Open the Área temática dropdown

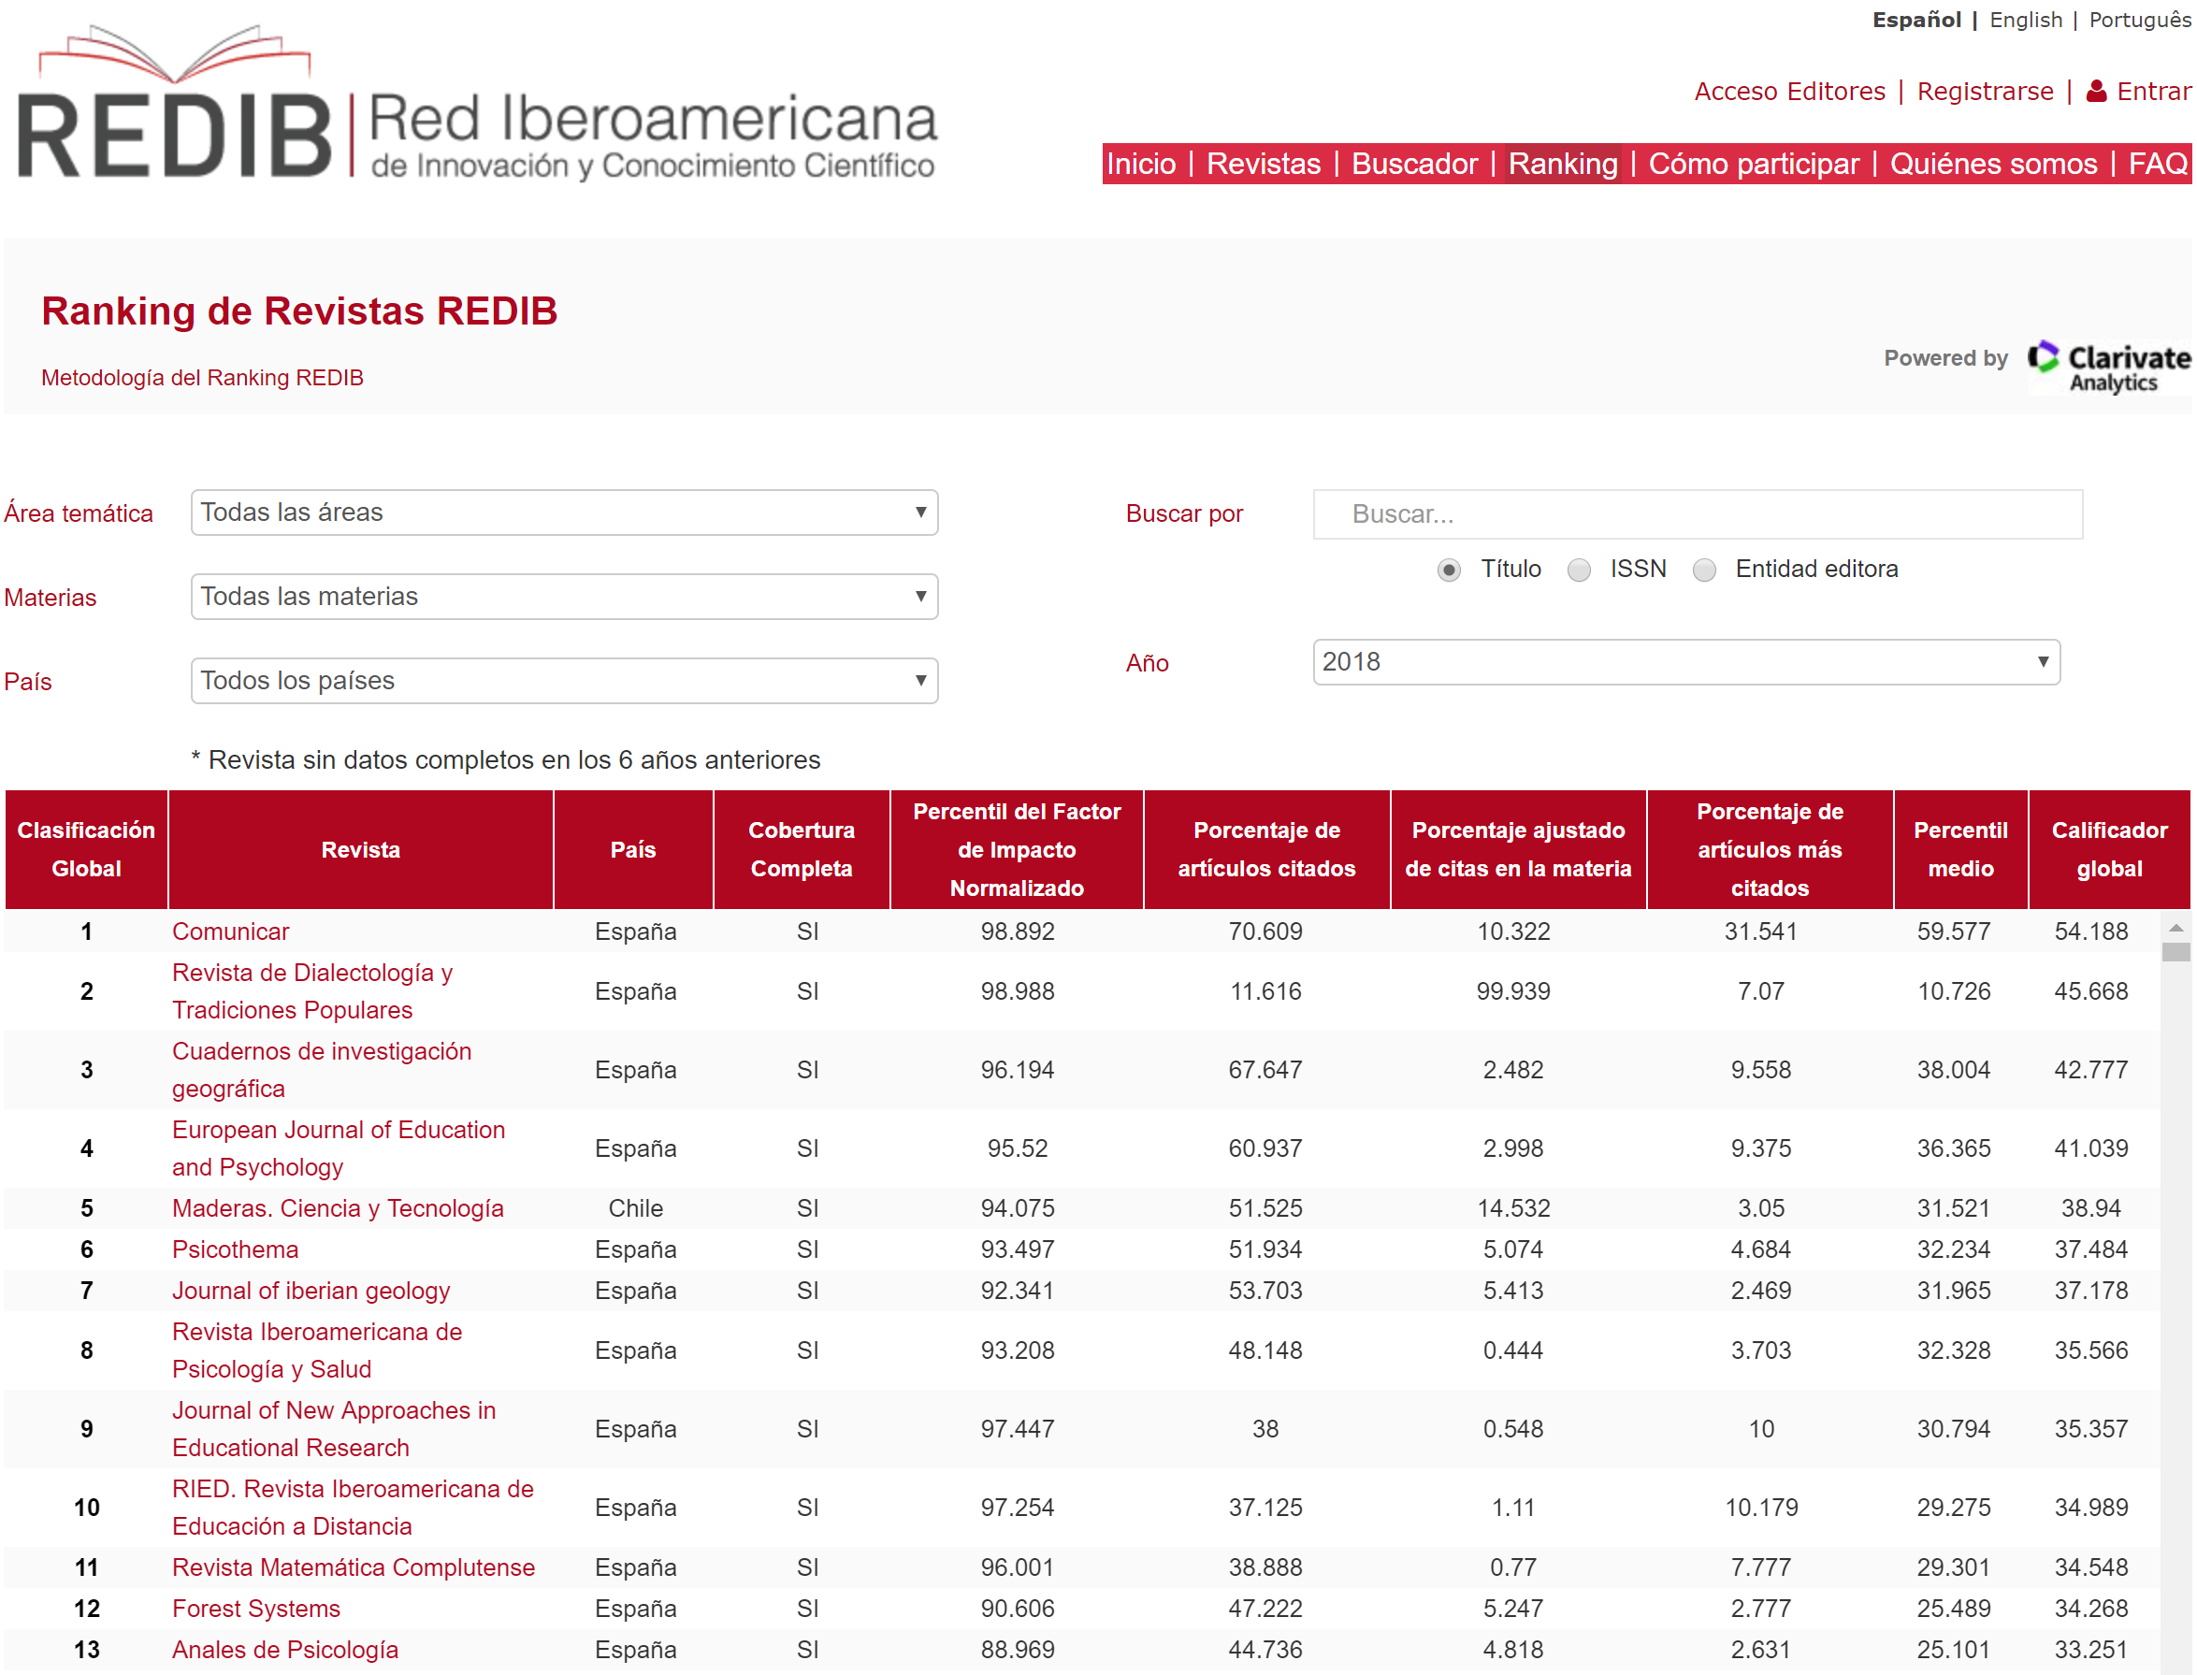pos(564,513)
